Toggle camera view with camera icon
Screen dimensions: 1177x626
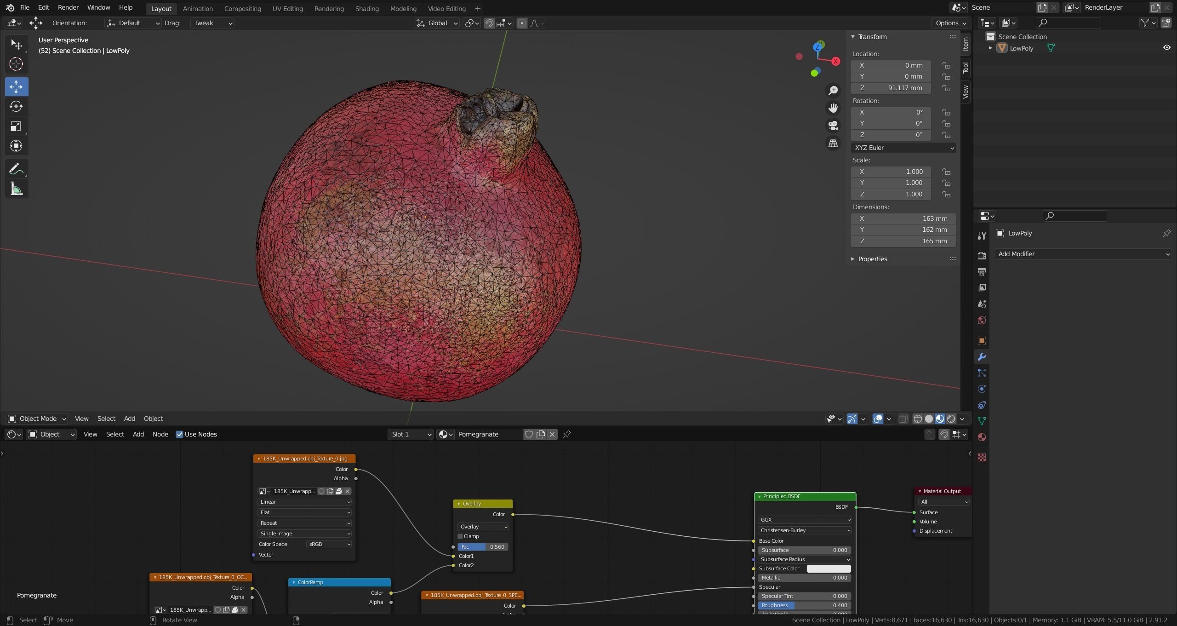click(833, 126)
